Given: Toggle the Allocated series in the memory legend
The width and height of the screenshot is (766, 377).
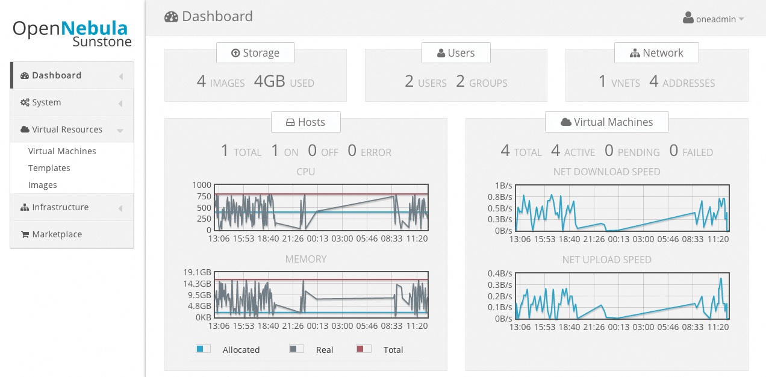Looking at the screenshot, I should pos(203,349).
